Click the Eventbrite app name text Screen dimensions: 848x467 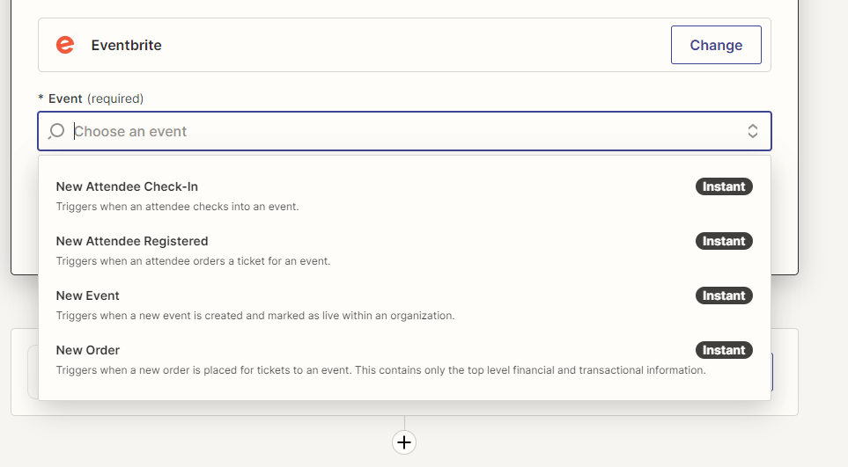tap(126, 46)
